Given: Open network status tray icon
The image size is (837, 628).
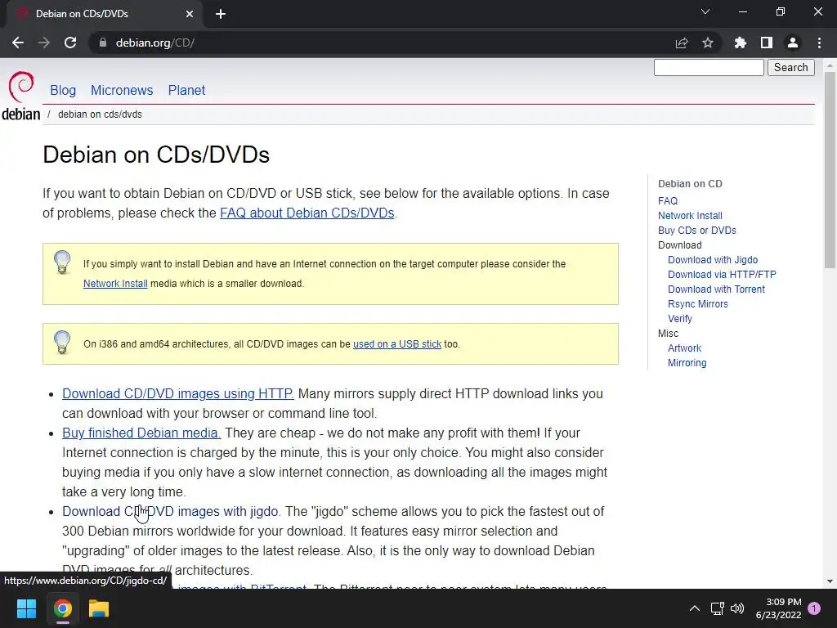Looking at the screenshot, I should pyautogui.click(x=718, y=608).
